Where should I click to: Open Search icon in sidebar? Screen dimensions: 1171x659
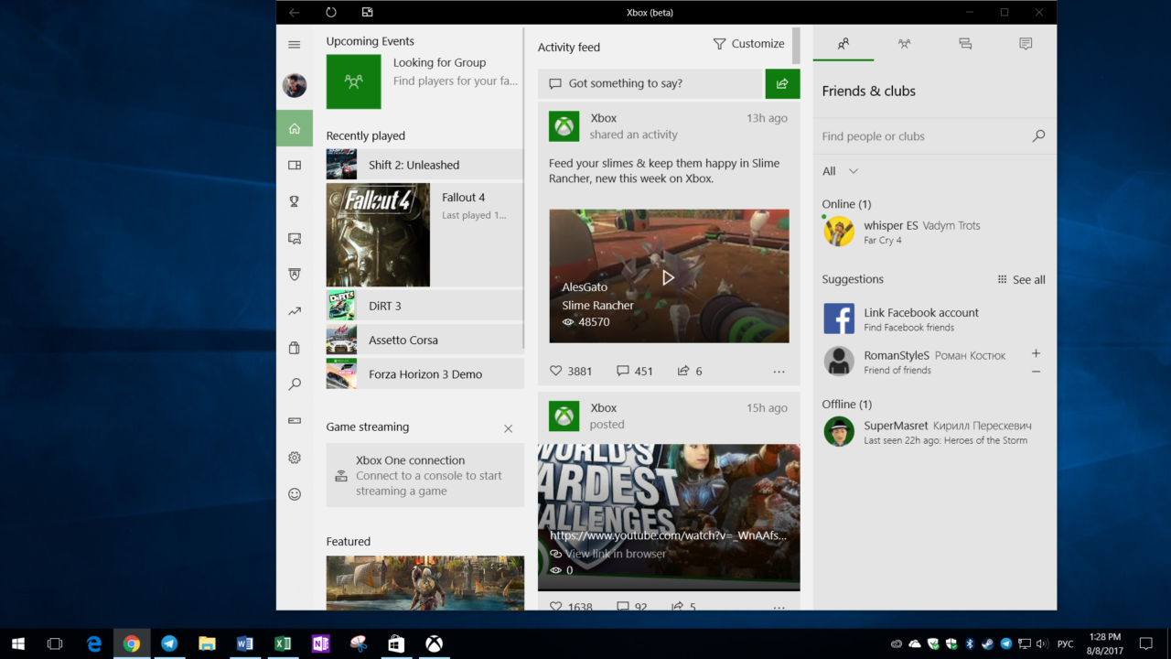(x=295, y=384)
